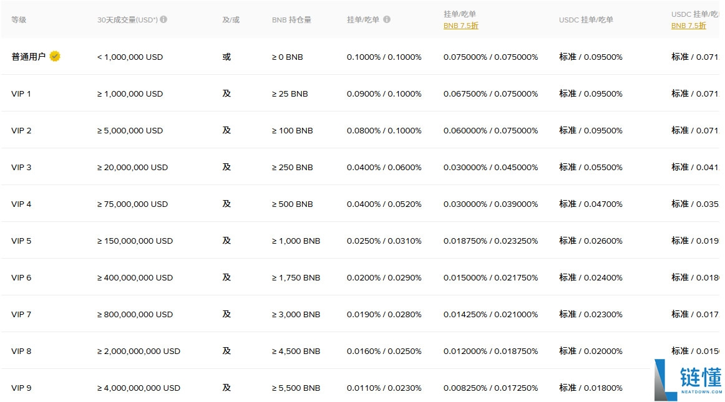Screen dimensions: 725x402
Task: Click the 标准 / 0.01800% USDC cell
Action: point(590,388)
